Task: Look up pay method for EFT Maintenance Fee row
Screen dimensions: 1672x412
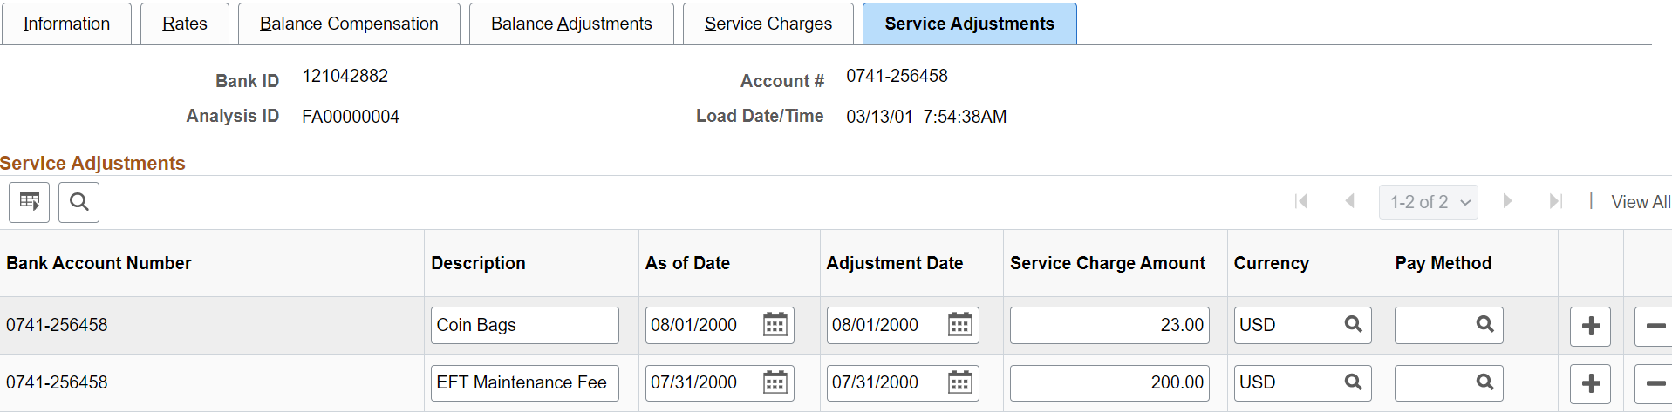Action: click(1485, 382)
